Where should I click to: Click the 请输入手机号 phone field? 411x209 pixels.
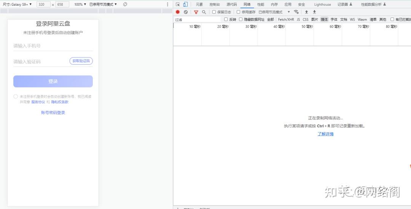click(53, 46)
